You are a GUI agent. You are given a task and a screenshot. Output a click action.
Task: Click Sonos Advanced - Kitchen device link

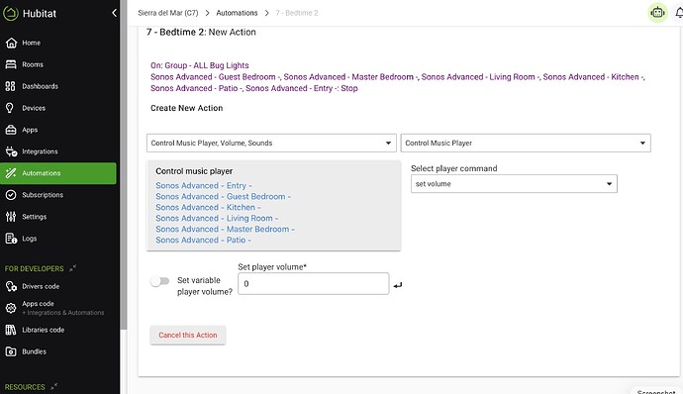[208, 208]
